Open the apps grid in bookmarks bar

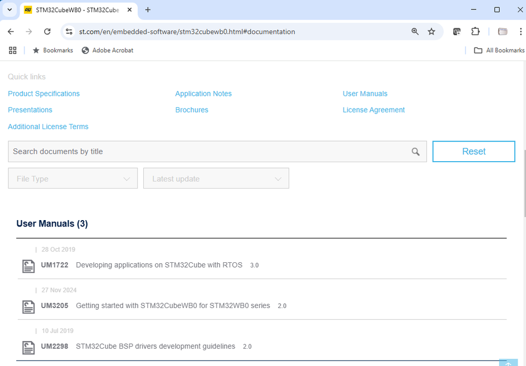click(13, 51)
